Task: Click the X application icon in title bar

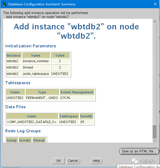Action: point(4,4)
